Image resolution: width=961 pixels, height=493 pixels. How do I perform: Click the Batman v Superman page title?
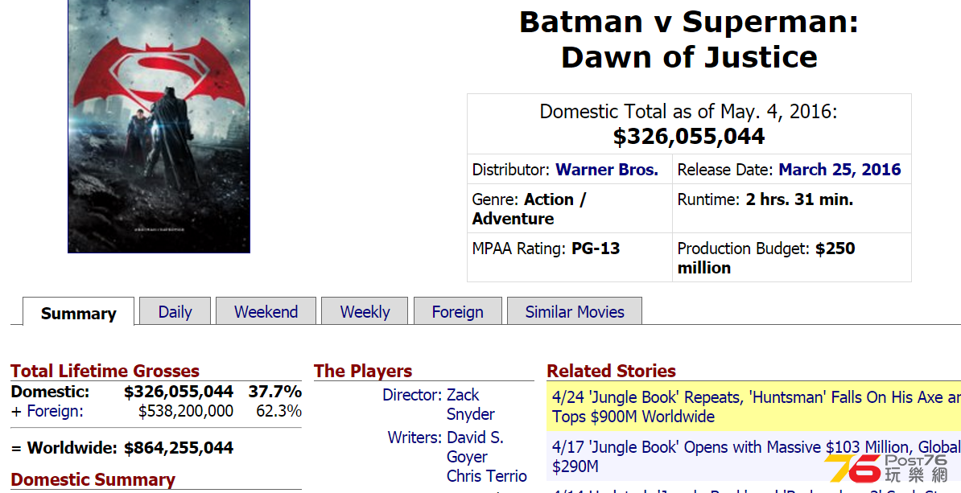(689, 39)
